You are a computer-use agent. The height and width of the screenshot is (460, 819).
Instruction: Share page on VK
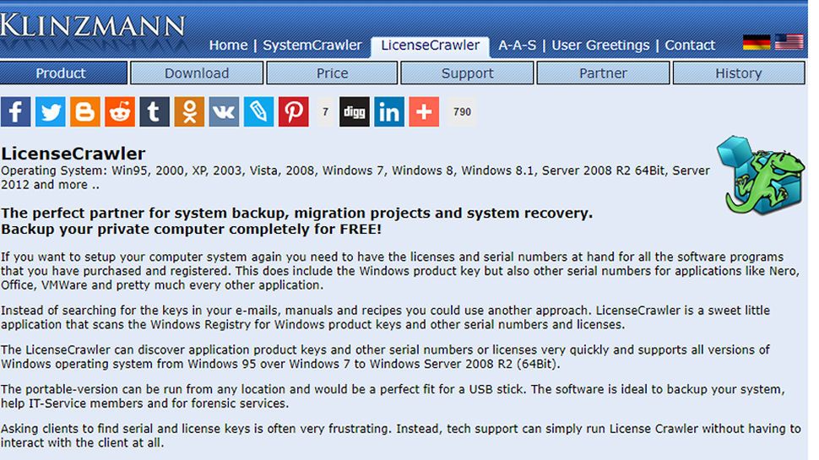(224, 111)
